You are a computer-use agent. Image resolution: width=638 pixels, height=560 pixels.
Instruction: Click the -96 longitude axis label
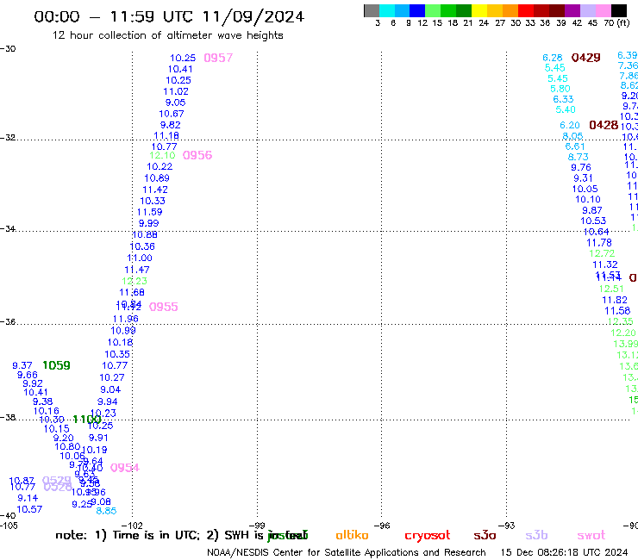click(381, 526)
